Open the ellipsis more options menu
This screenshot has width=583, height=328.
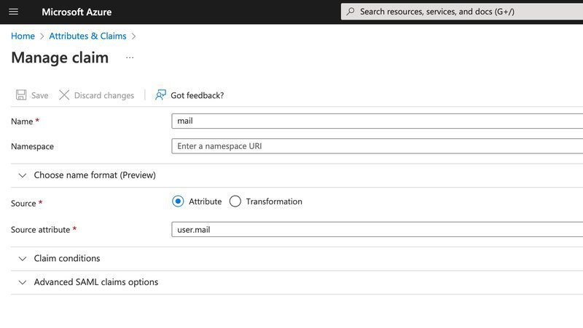(x=130, y=57)
